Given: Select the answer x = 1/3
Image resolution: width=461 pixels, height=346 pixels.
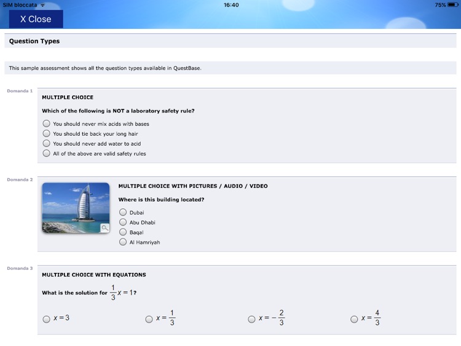Looking at the screenshot, I should pyautogui.click(x=149, y=319).
